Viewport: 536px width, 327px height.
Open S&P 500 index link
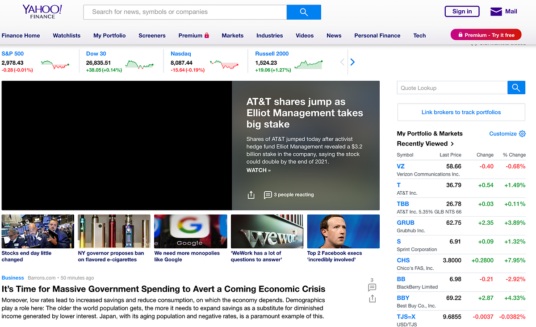(13, 54)
